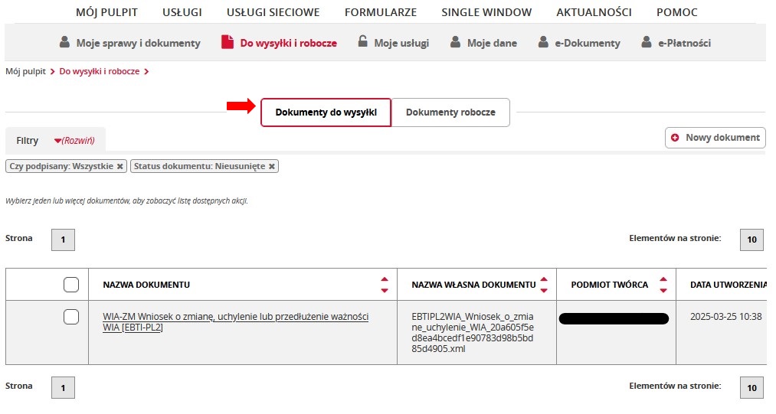This screenshot has width=776, height=414.
Task: Click the top Elementów na stronie 10 box
Action: (x=751, y=240)
